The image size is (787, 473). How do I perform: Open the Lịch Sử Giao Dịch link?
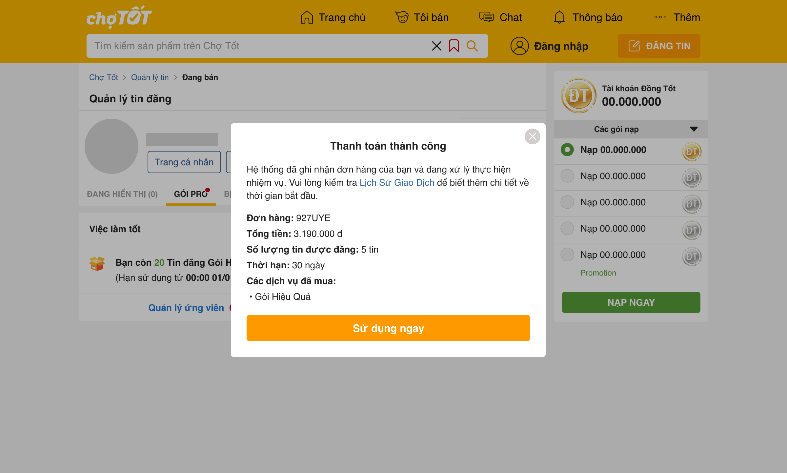397,183
